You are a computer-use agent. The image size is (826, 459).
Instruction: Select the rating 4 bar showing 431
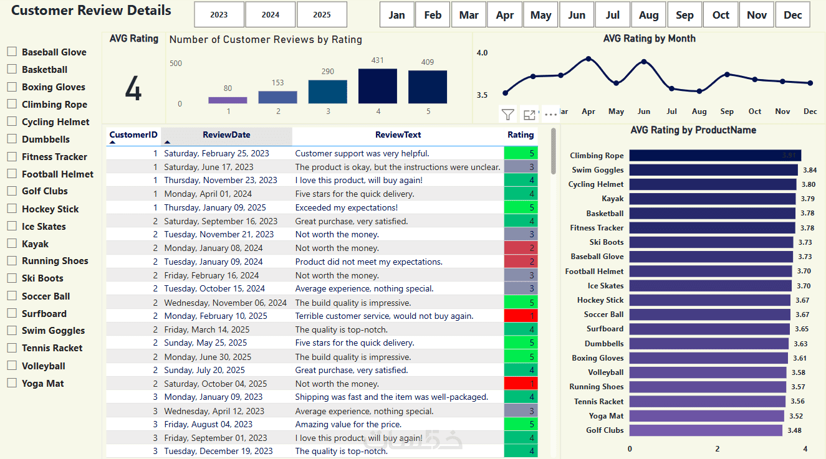pos(378,86)
